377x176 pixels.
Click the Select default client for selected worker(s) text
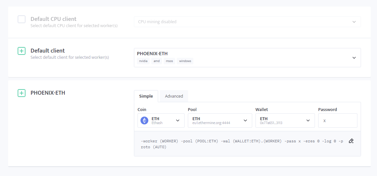70,57
